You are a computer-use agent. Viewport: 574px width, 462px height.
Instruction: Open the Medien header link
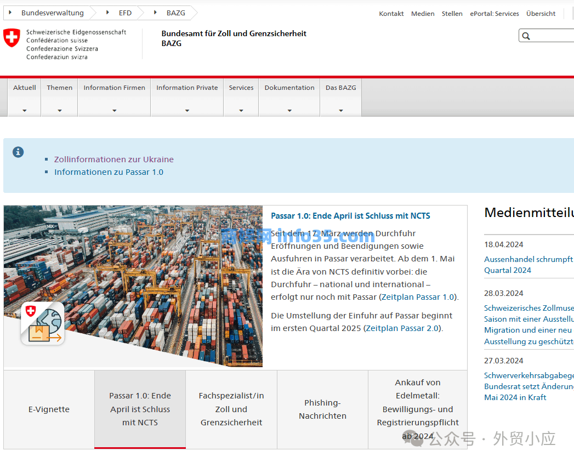tap(423, 14)
